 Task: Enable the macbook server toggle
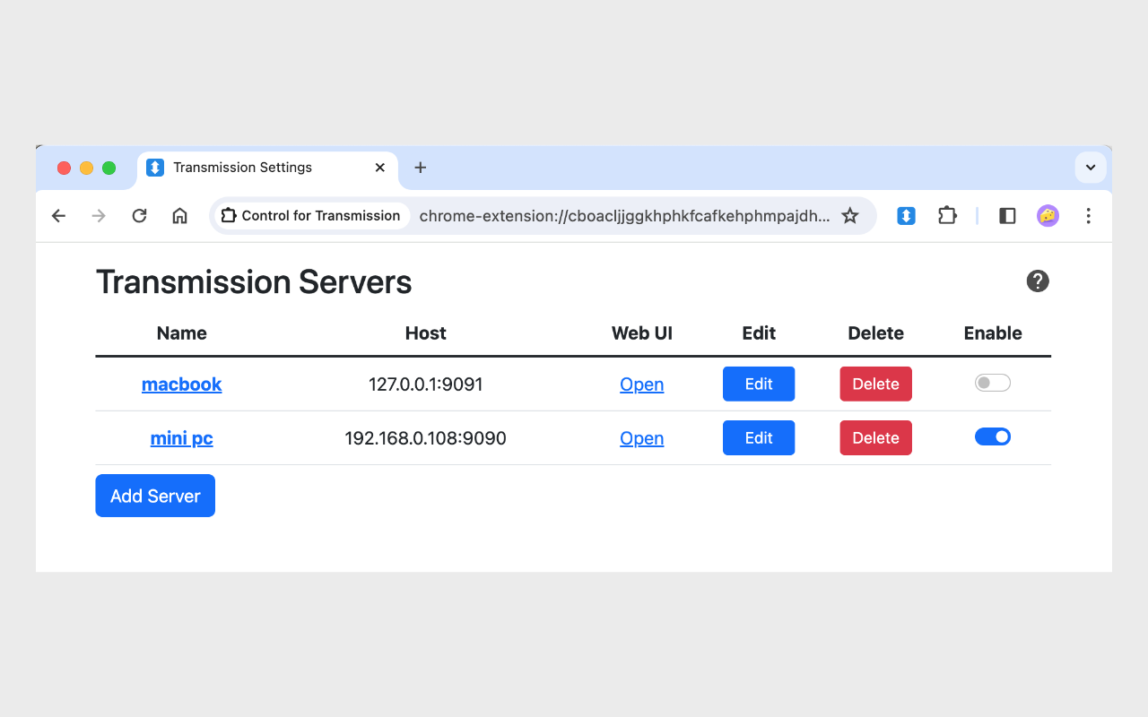993,384
